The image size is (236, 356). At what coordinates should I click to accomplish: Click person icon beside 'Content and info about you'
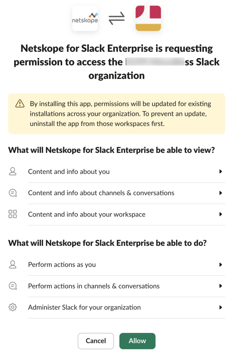pos(13,172)
